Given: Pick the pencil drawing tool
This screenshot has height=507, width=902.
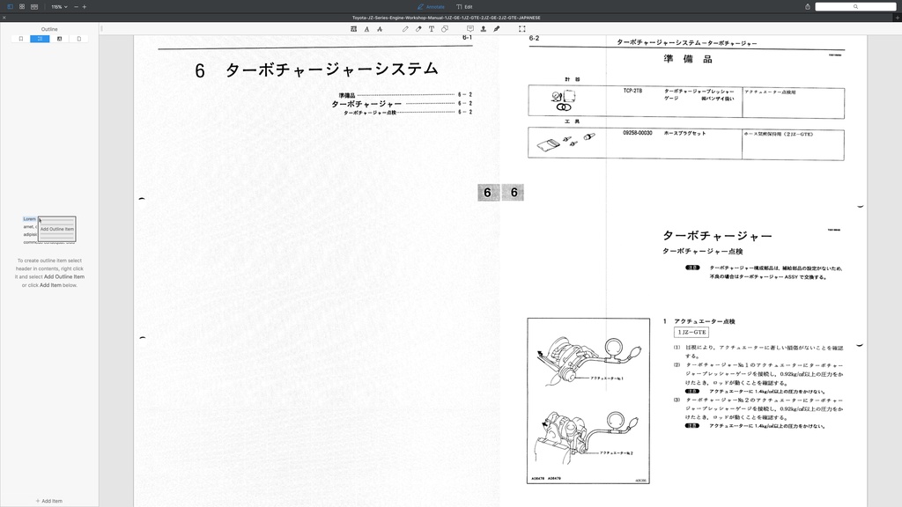Looking at the screenshot, I should coord(405,29).
